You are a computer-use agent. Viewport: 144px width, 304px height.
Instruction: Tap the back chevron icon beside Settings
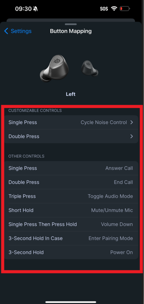click(x=6, y=31)
